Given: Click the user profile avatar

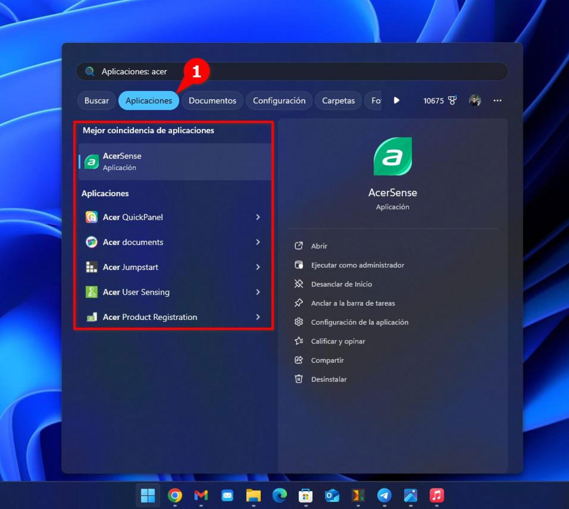Looking at the screenshot, I should [475, 101].
